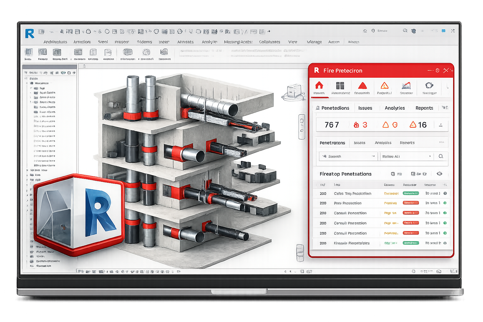The image size is (483, 322).
Task: Switch to the Issues tab
Action: tap(365, 108)
